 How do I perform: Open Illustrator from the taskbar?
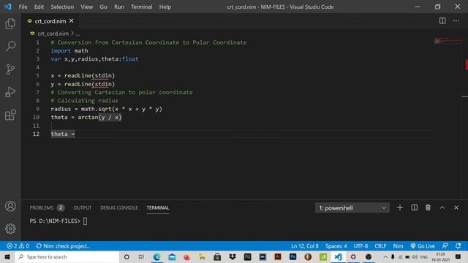tap(278, 256)
